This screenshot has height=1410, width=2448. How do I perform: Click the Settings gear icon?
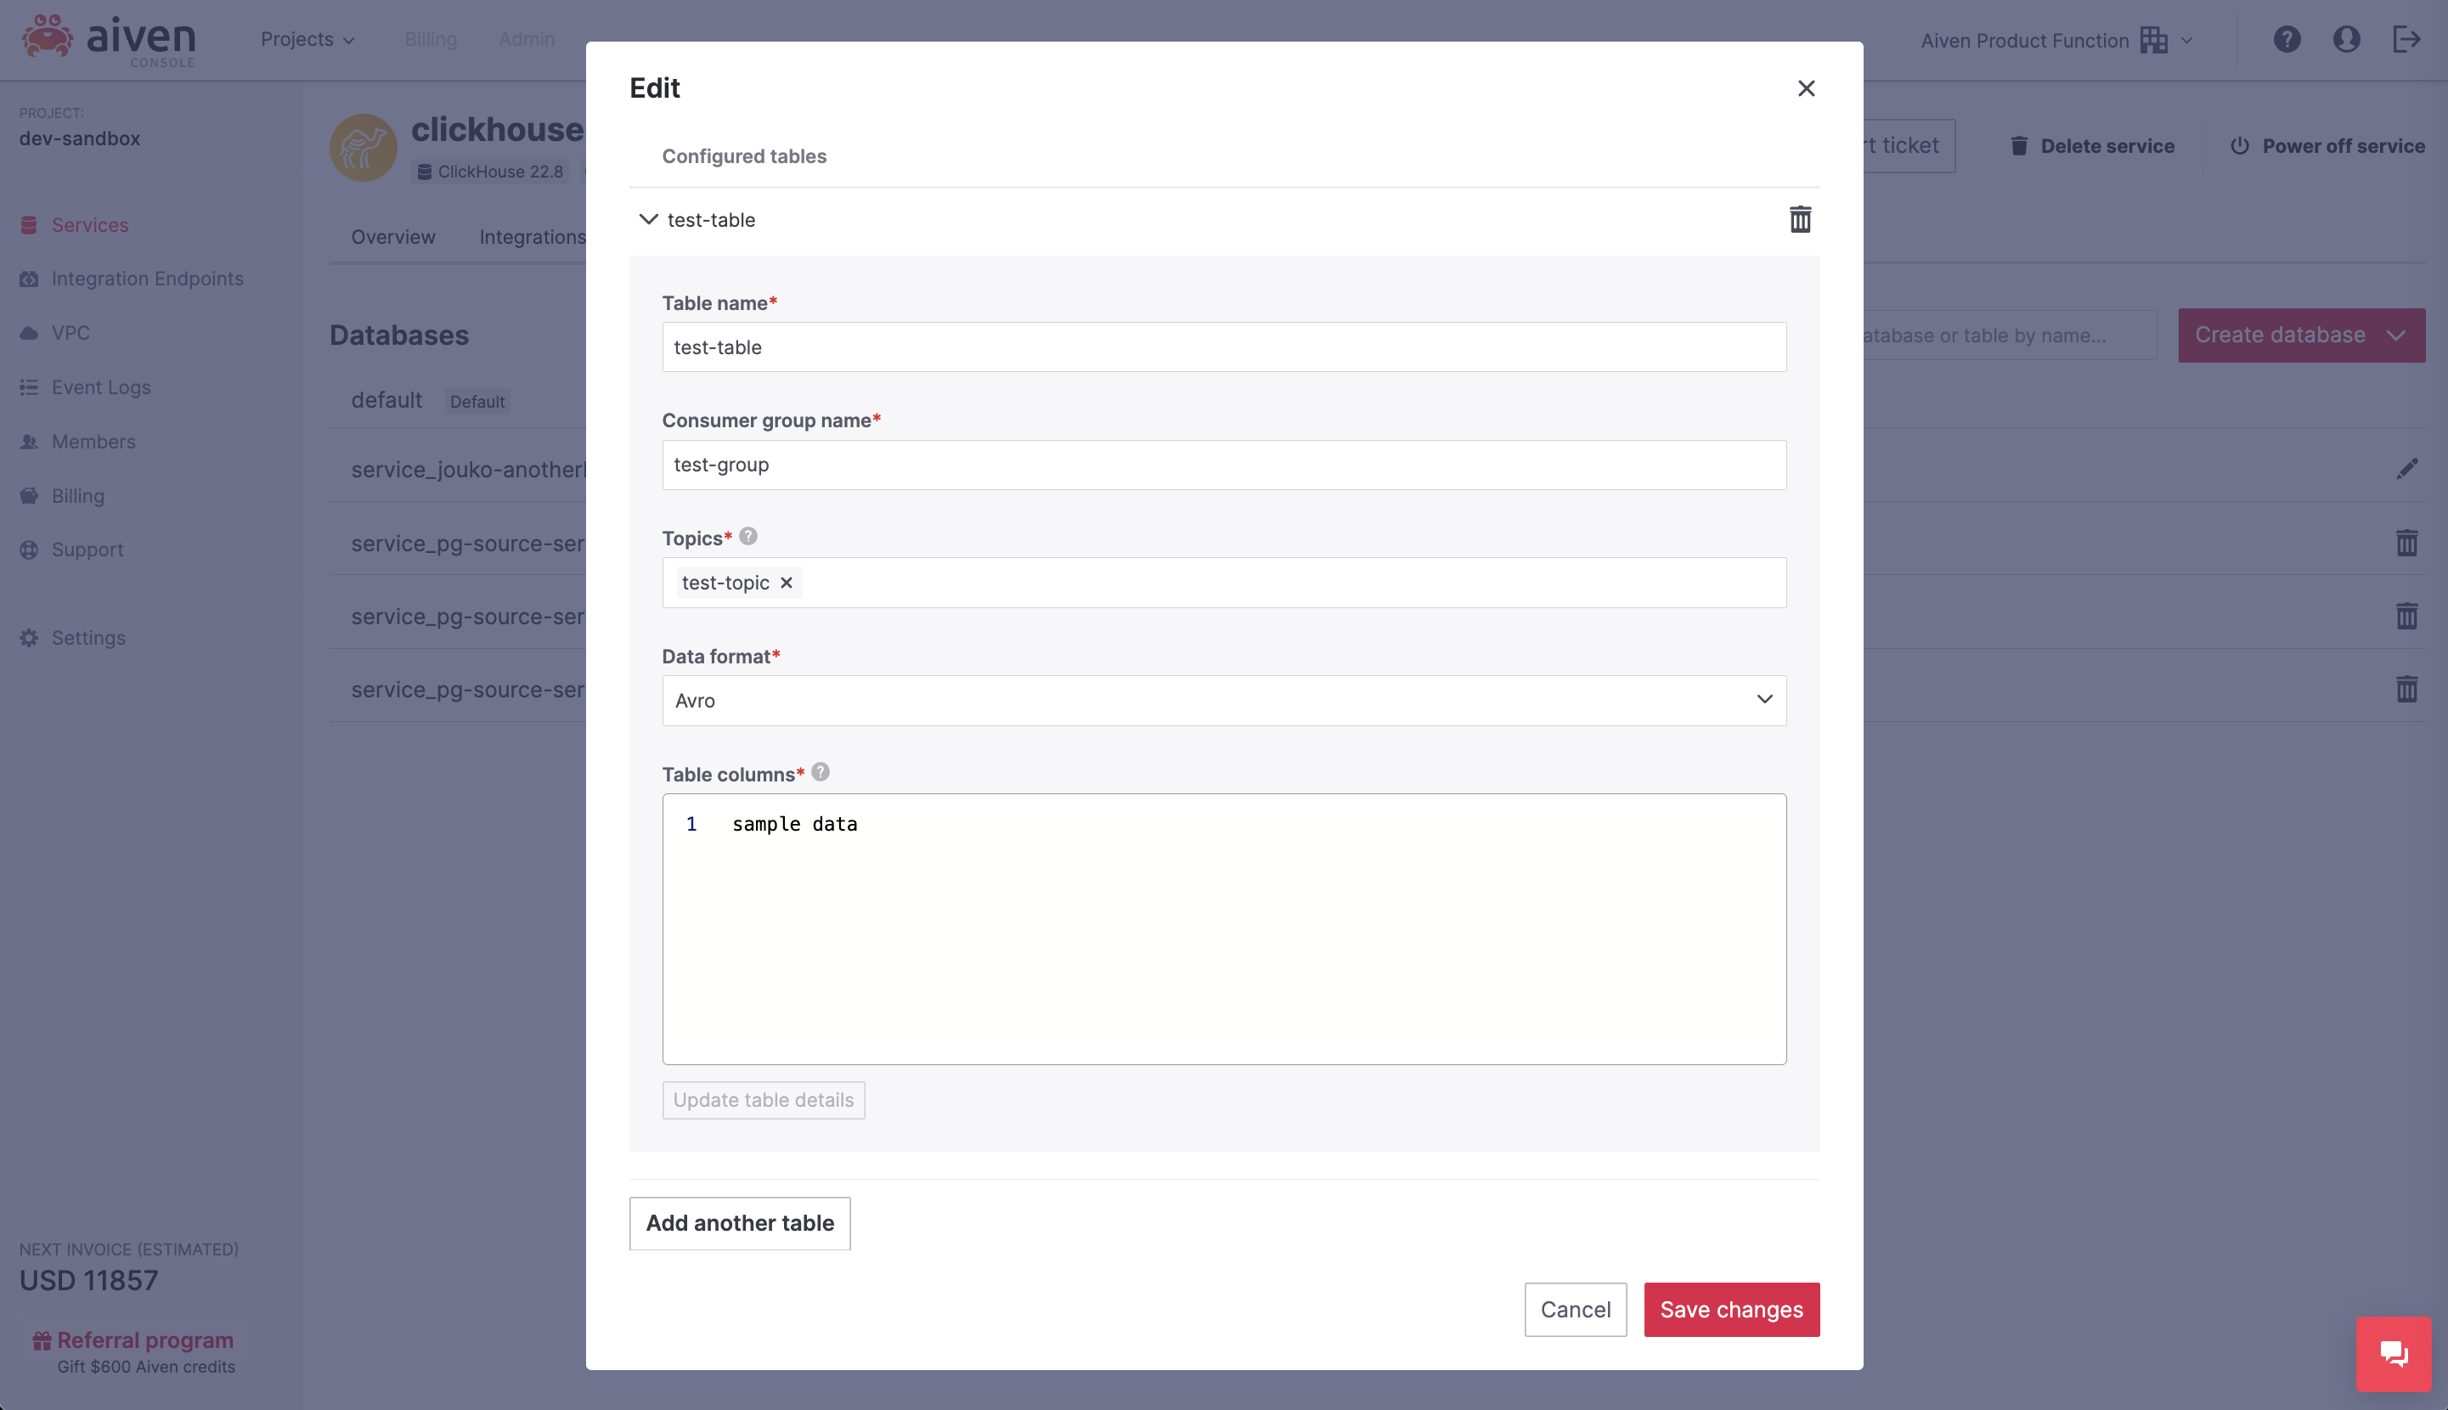[x=29, y=637]
